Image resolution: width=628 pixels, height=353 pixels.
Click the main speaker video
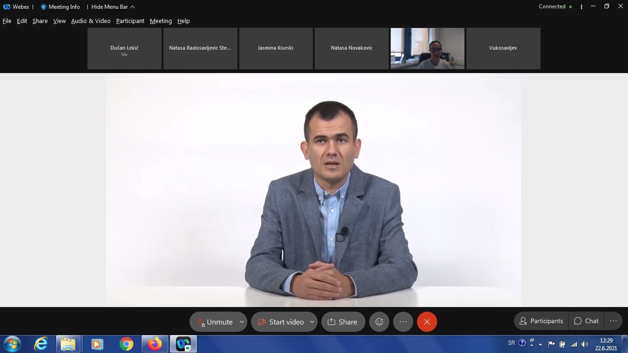pyautogui.click(x=314, y=190)
